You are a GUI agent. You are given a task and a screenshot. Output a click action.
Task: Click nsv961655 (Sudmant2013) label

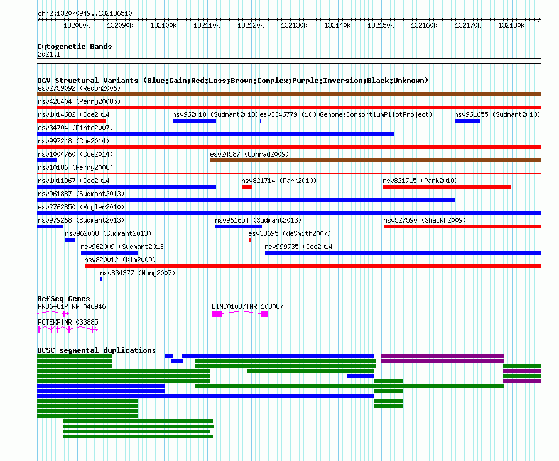tap(497, 114)
